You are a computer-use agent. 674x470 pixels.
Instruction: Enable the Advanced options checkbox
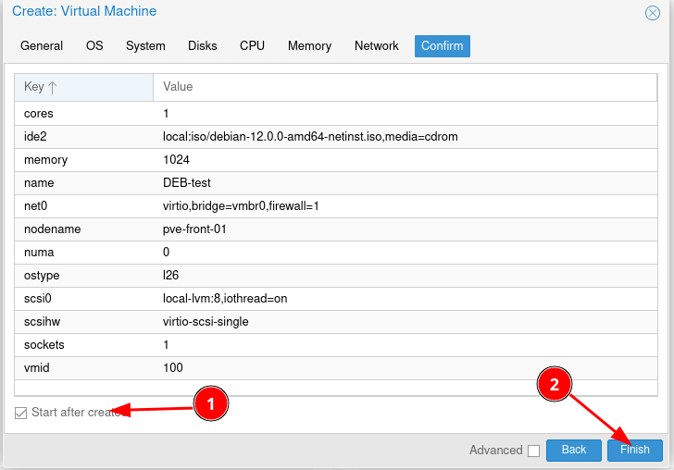point(532,451)
